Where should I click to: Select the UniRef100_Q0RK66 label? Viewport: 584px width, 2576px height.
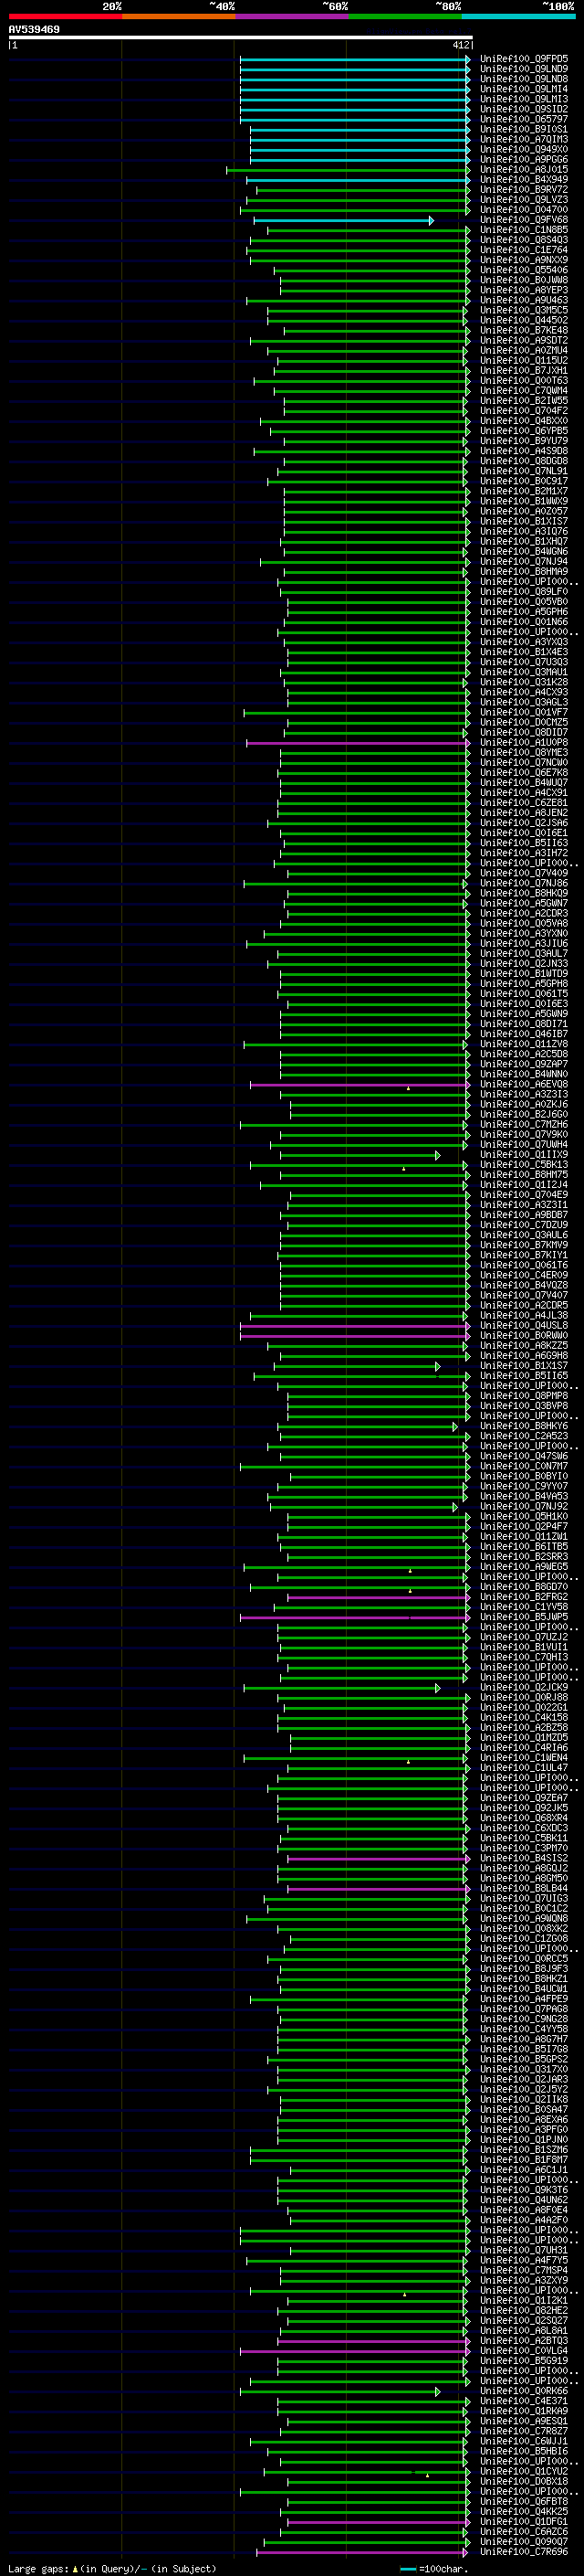tap(524, 2391)
